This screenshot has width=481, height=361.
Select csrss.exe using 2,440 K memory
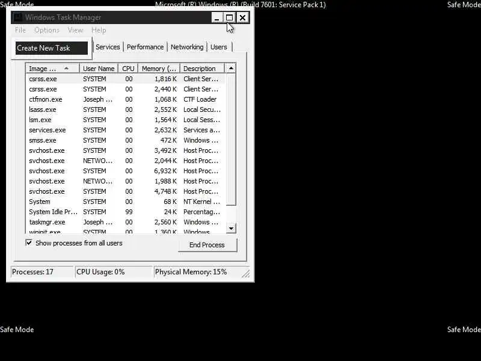coord(126,89)
